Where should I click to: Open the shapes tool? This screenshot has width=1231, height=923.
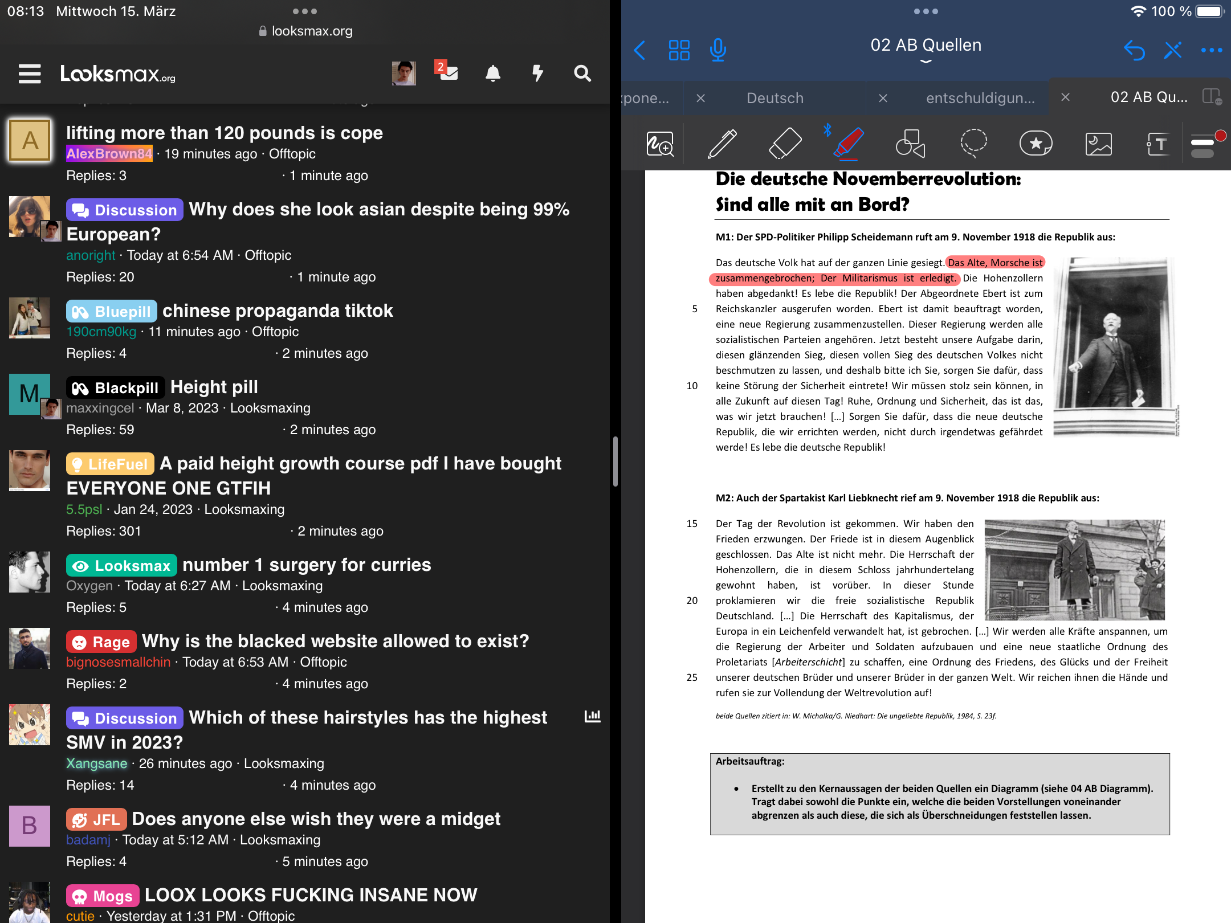[910, 143]
